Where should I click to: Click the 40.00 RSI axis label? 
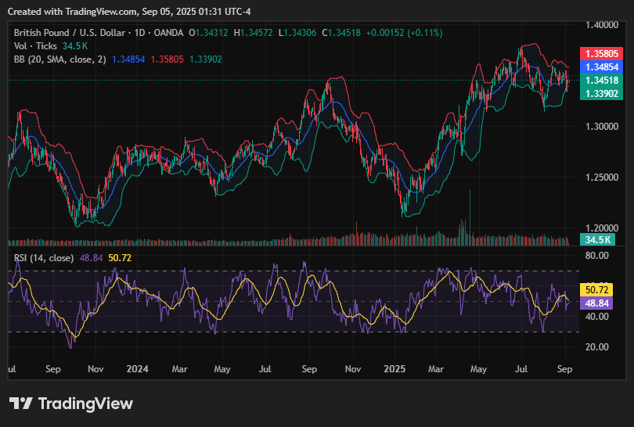596,316
